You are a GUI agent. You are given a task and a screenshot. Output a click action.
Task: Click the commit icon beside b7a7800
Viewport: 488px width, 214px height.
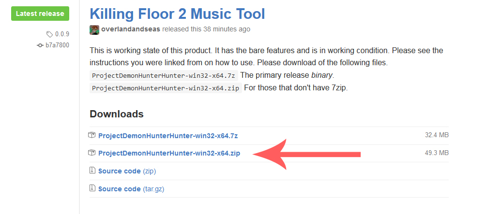(x=40, y=45)
